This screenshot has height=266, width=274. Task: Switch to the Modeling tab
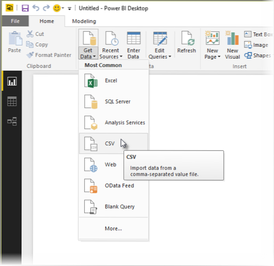84,21
